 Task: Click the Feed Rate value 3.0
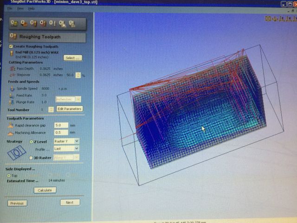coord(44,95)
